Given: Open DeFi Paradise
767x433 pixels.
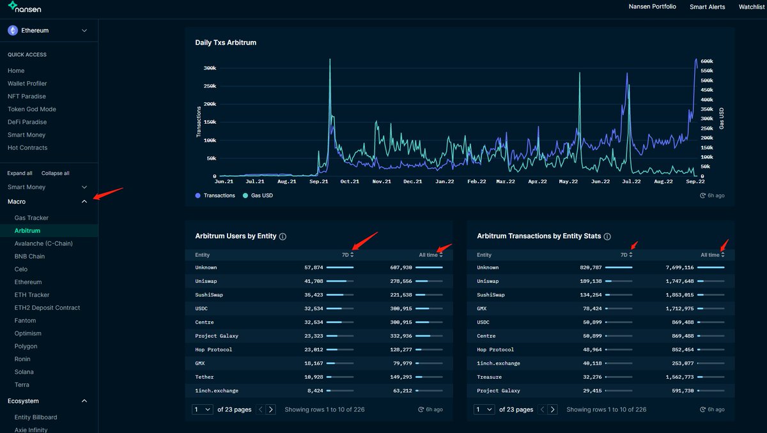Looking at the screenshot, I should click(27, 122).
